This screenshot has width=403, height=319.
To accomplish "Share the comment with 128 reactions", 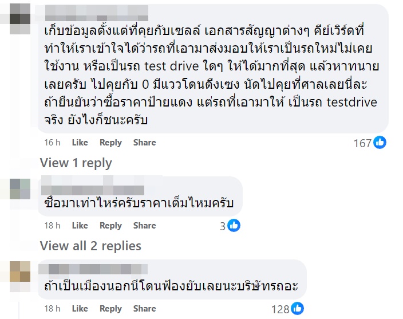I will 144,309.
